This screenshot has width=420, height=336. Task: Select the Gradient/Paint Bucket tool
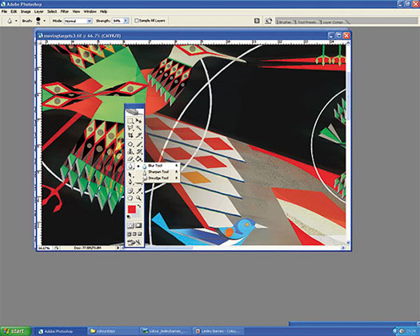(138, 158)
